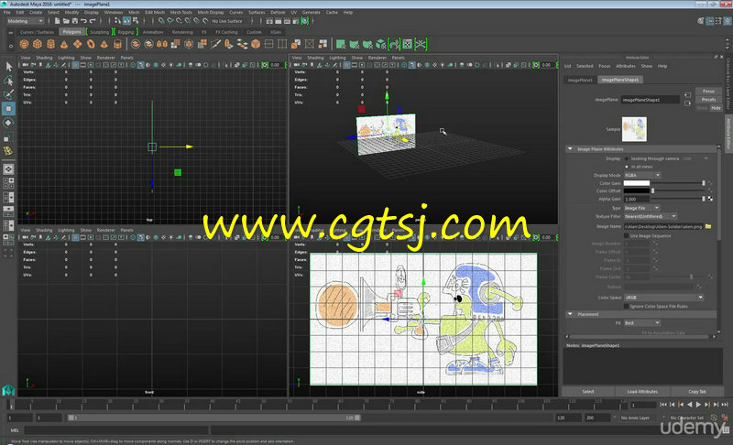This screenshot has height=445, width=733.
Task: Click the Load Attributes button
Action: coord(642,392)
